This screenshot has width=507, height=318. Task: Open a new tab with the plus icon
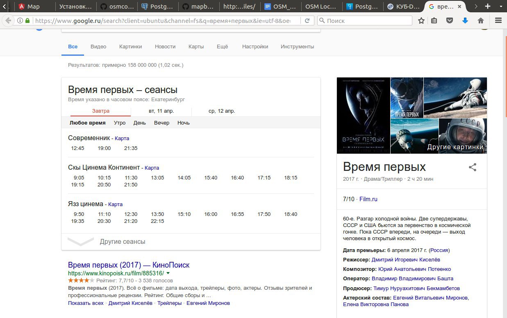click(488, 6)
